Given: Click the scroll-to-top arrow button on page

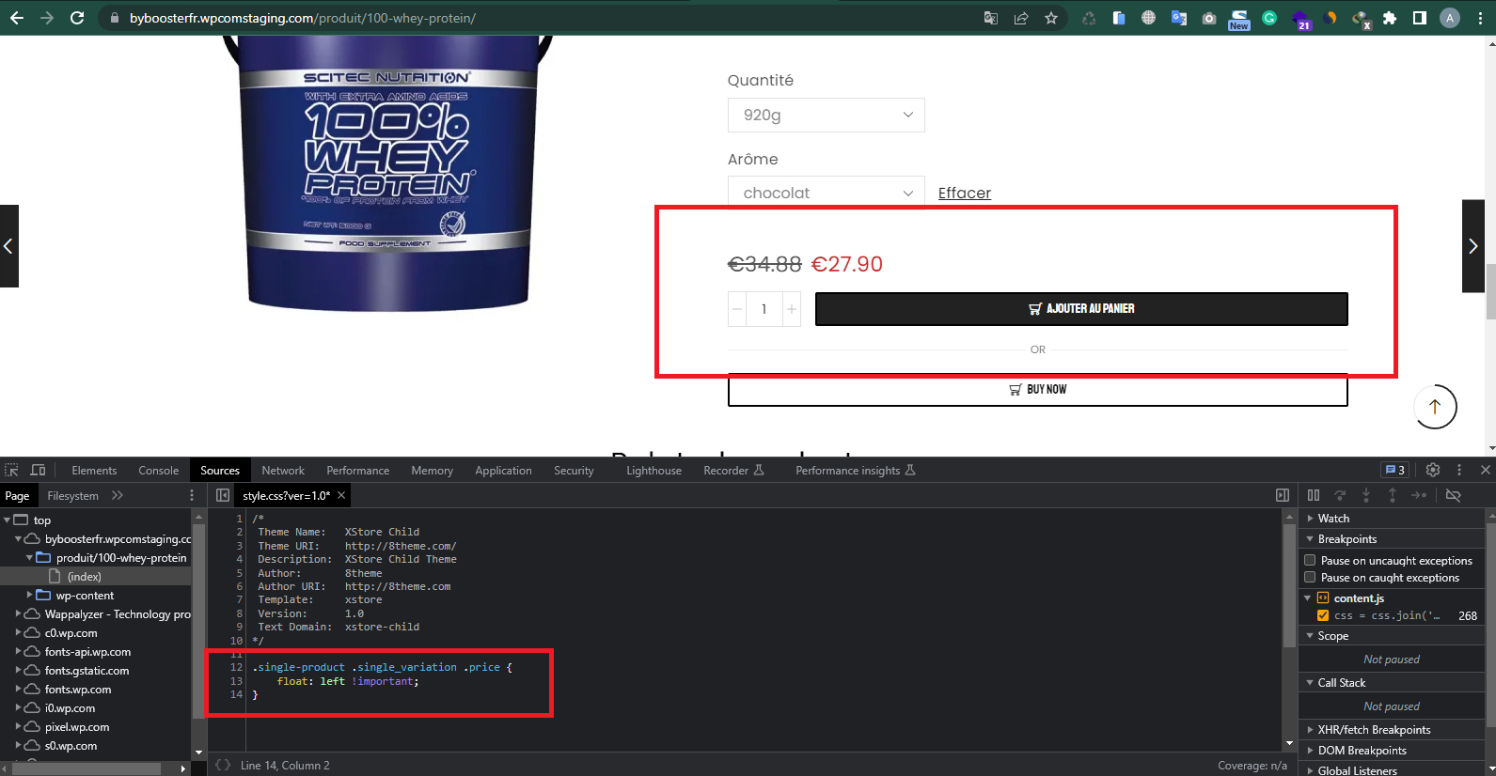Looking at the screenshot, I should [x=1435, y=407].
